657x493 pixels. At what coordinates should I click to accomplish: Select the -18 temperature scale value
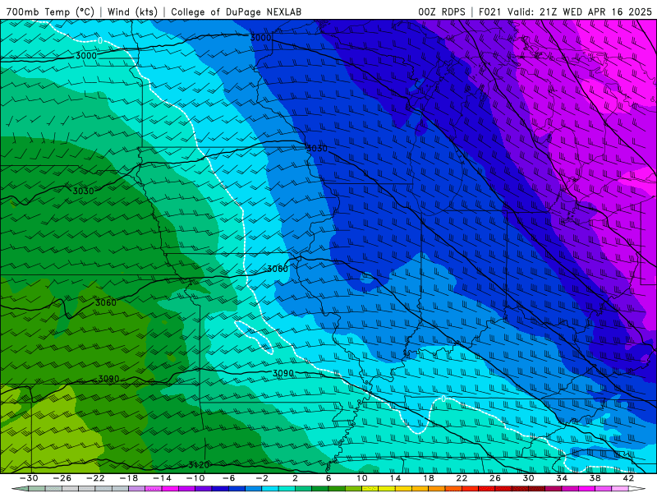point(129,478)
